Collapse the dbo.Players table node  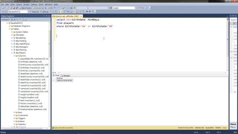click(12, 53)
